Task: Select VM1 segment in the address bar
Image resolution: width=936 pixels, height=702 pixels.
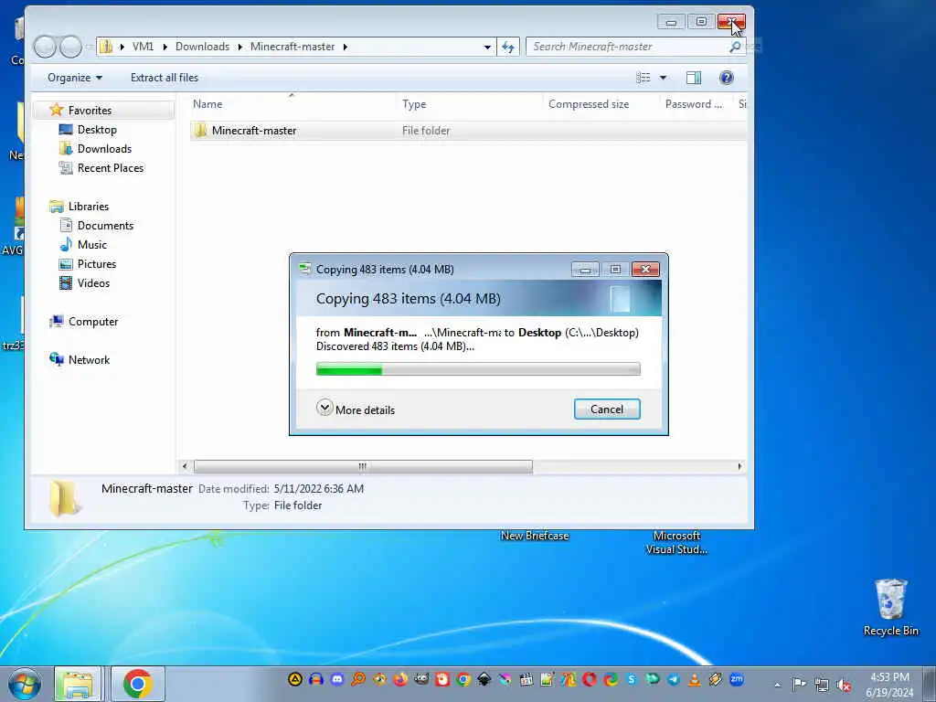Action: [x=143, y=47]
